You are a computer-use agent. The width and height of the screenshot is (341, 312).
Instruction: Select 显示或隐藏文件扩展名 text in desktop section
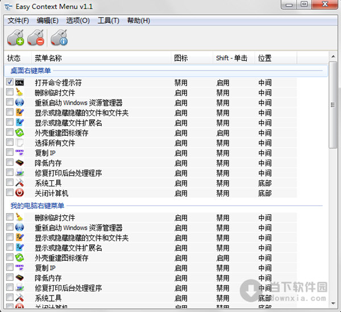tap(68, 123)
